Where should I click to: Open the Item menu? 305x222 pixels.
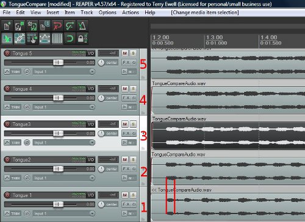[70, 13]
